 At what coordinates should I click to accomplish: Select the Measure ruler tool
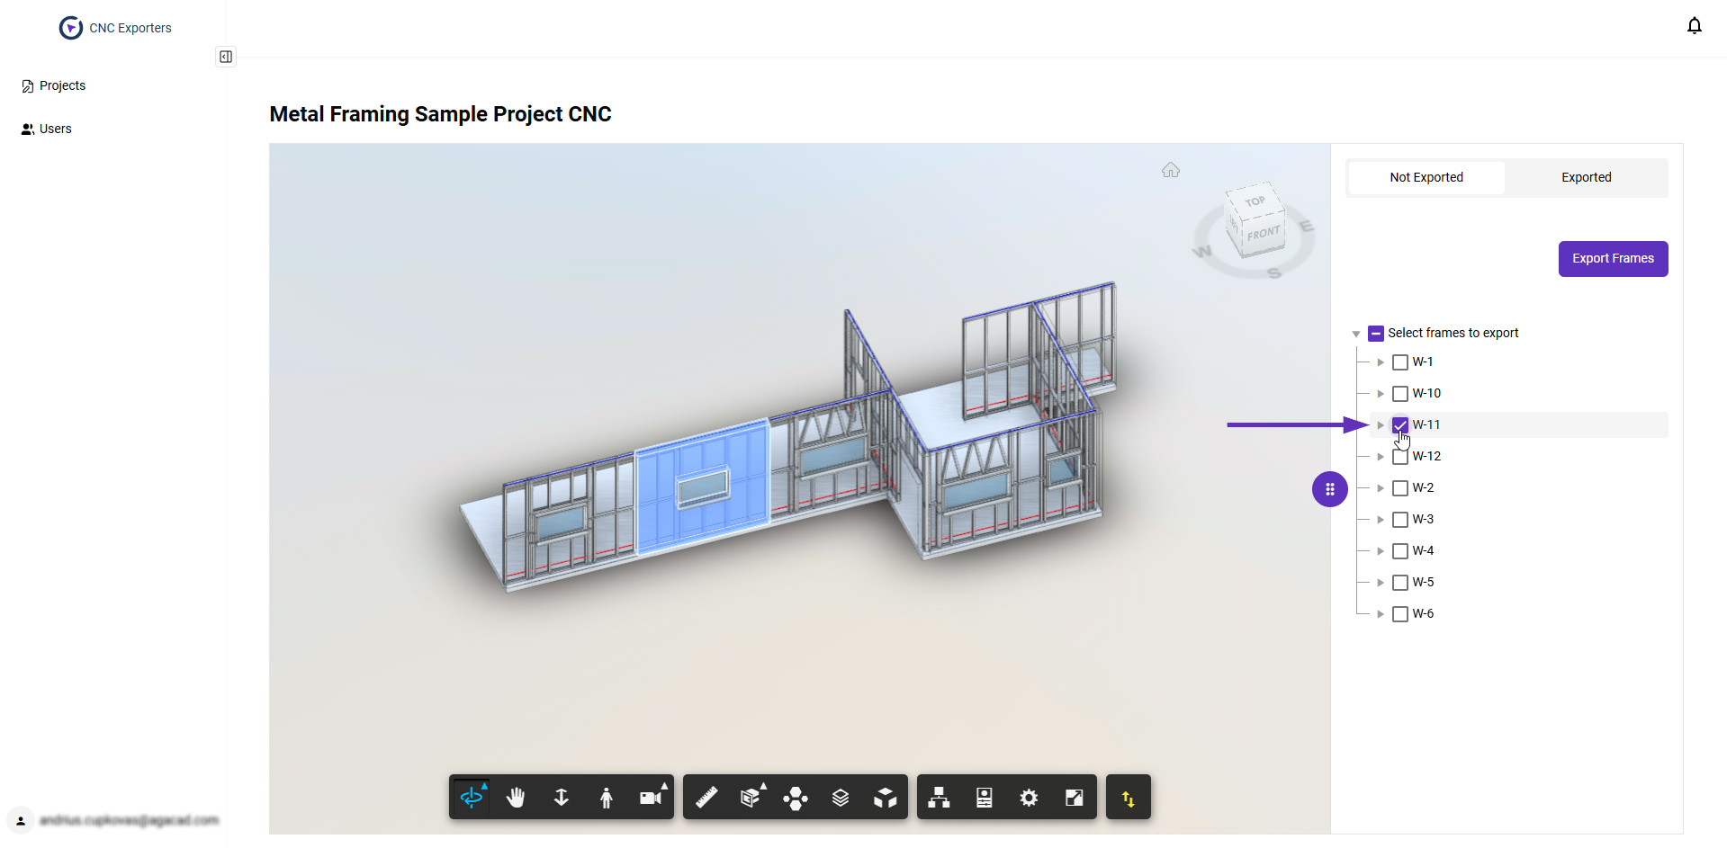click(706, 798)
